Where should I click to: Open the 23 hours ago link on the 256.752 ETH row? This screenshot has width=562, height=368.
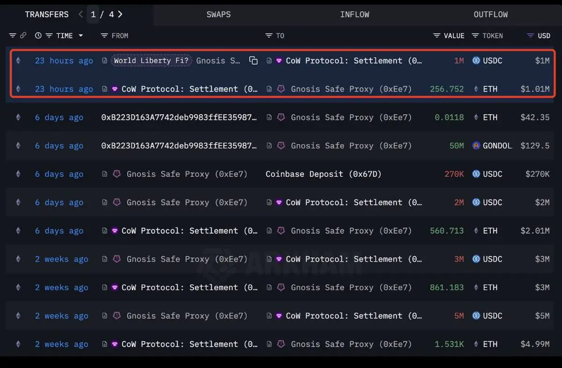click(x=64, y=89)
